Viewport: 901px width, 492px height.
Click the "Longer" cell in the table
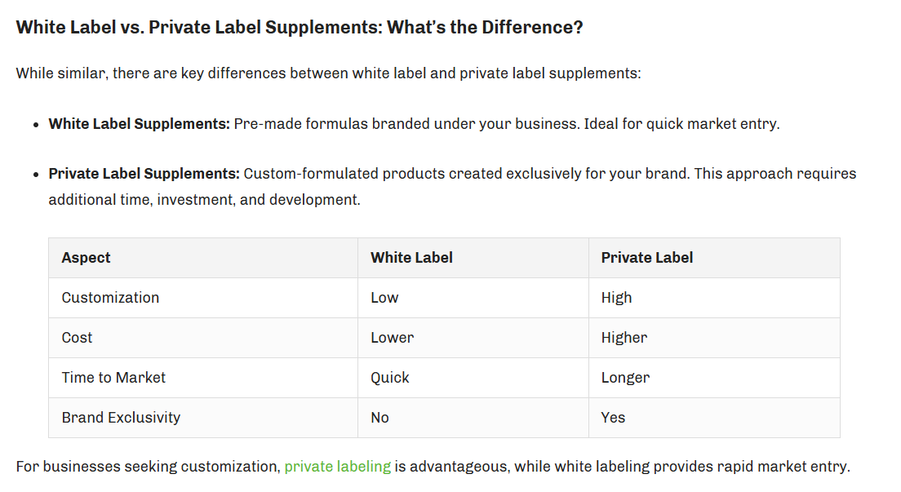[x=625, y=378]
